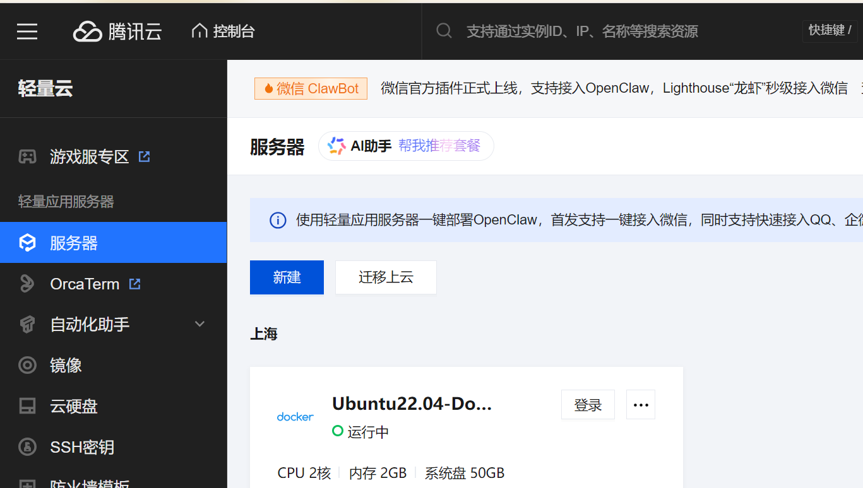Click the 微信 ClawBot badge
This screenshot has width=863, height=488.
(311, 88)
